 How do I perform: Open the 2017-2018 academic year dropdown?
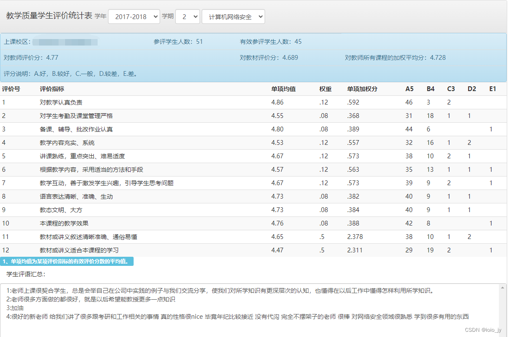(x=134, y=16)
